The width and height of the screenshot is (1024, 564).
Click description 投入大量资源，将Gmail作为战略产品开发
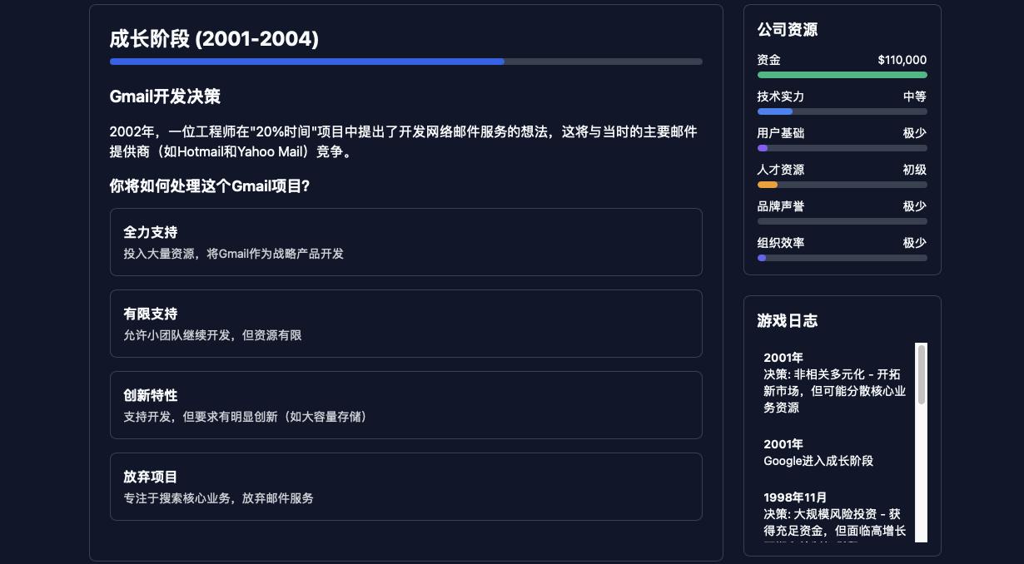click(x=234, y=254)
